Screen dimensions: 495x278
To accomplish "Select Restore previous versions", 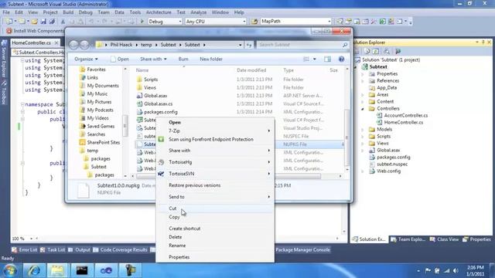I will click(x=215, y=185).
